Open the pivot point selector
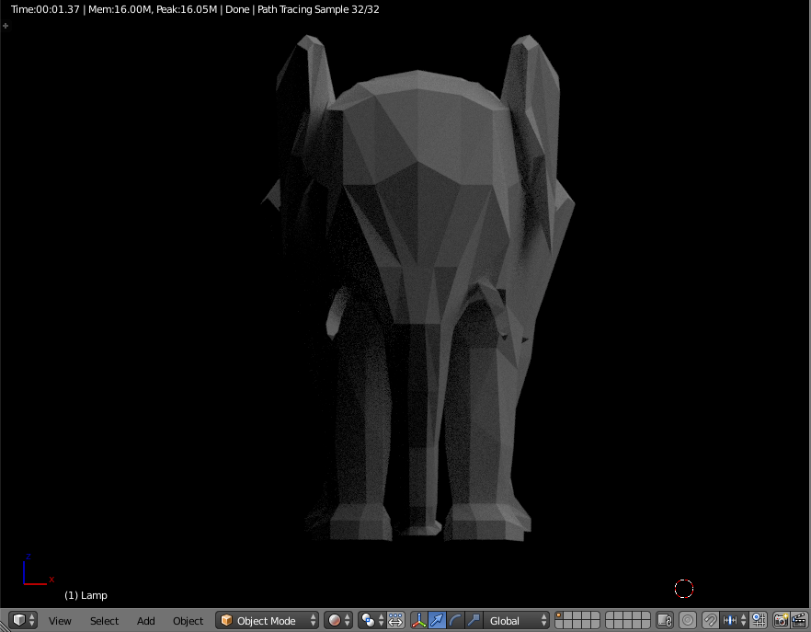Image resolution: width=811 pixels, height=632 pixels. [372, 620]
